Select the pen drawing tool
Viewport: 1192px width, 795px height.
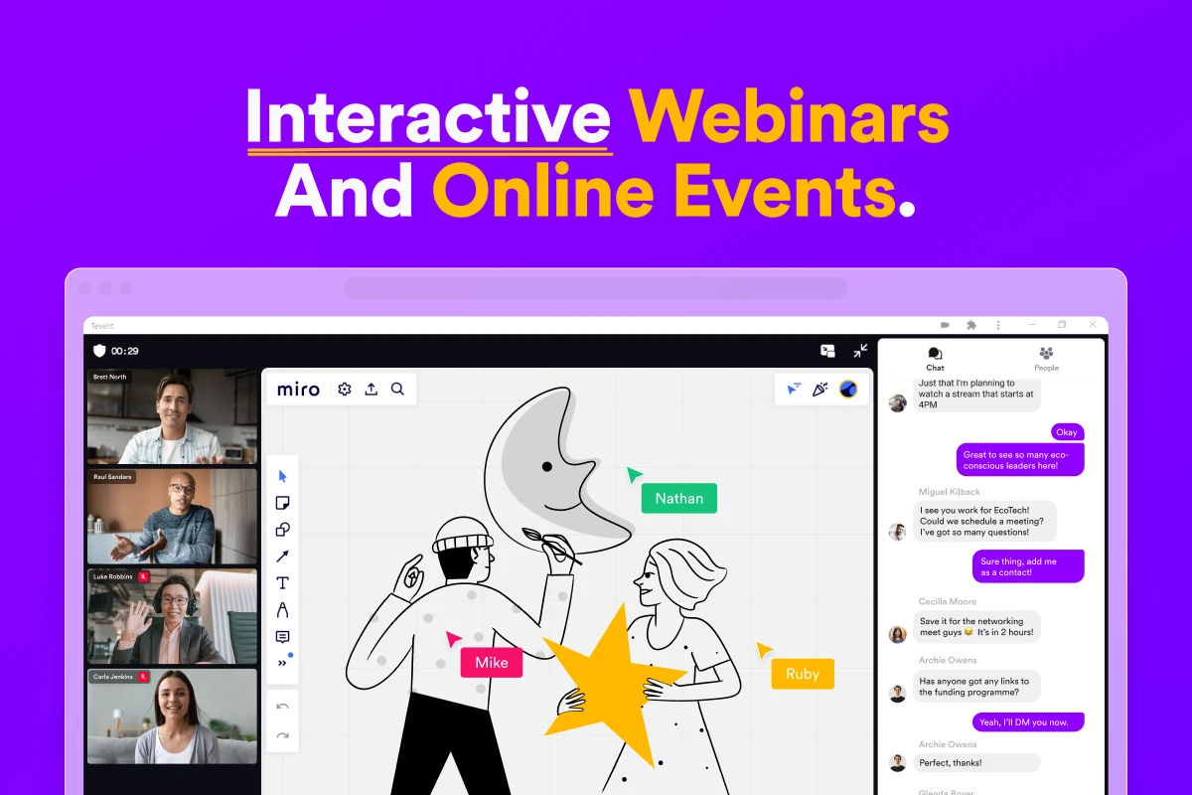[282, 610]
